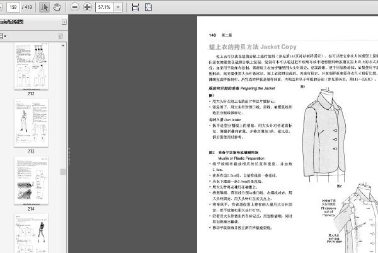378x253 pixels.
Task: Click the heading text 'Jacket Copy'
Action: (x=278, y=47)
